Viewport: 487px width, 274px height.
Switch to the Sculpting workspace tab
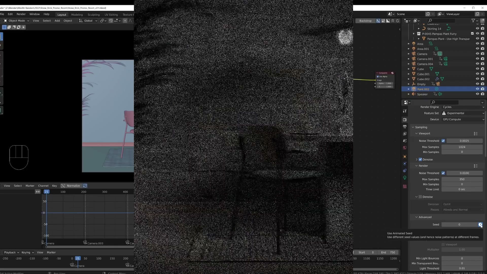tap(94, 14)
